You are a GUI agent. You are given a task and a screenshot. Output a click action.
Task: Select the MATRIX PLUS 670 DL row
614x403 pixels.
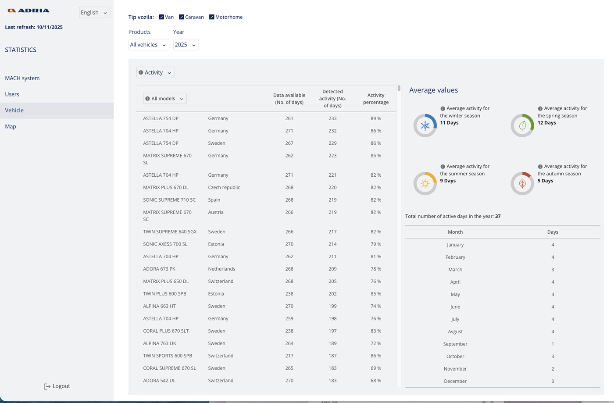(266, 188)
